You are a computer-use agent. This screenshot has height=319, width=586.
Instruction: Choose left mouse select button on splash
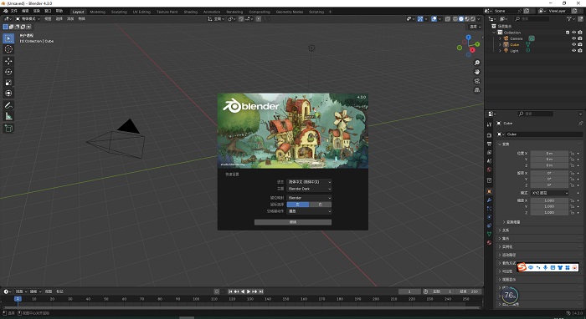(x=298, y=205)
